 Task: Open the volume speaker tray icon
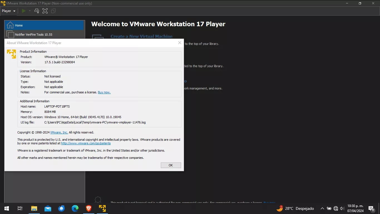click(342, 208)
